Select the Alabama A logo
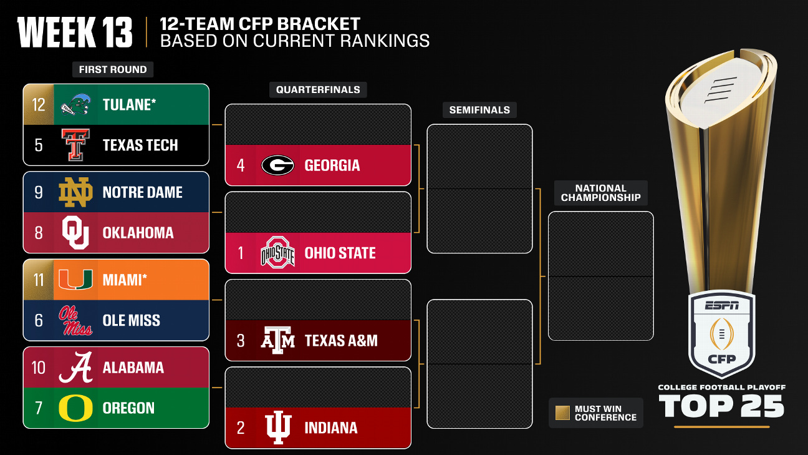The height and width of the screenshot is (455, 808). point(75,367)
